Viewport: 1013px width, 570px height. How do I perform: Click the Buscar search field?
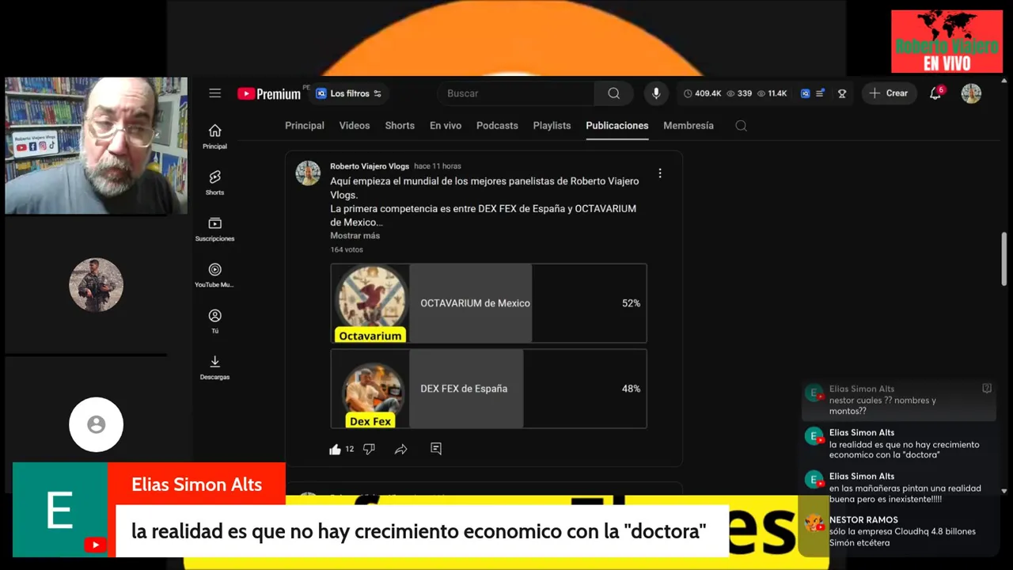[x=516, y=93]
